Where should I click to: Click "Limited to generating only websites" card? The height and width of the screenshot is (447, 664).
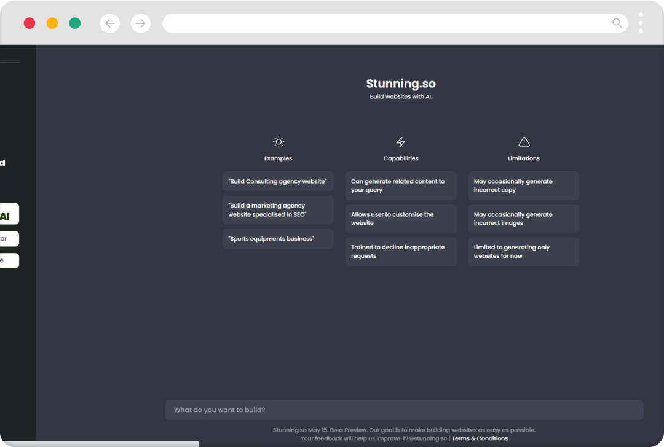(523, 252)
